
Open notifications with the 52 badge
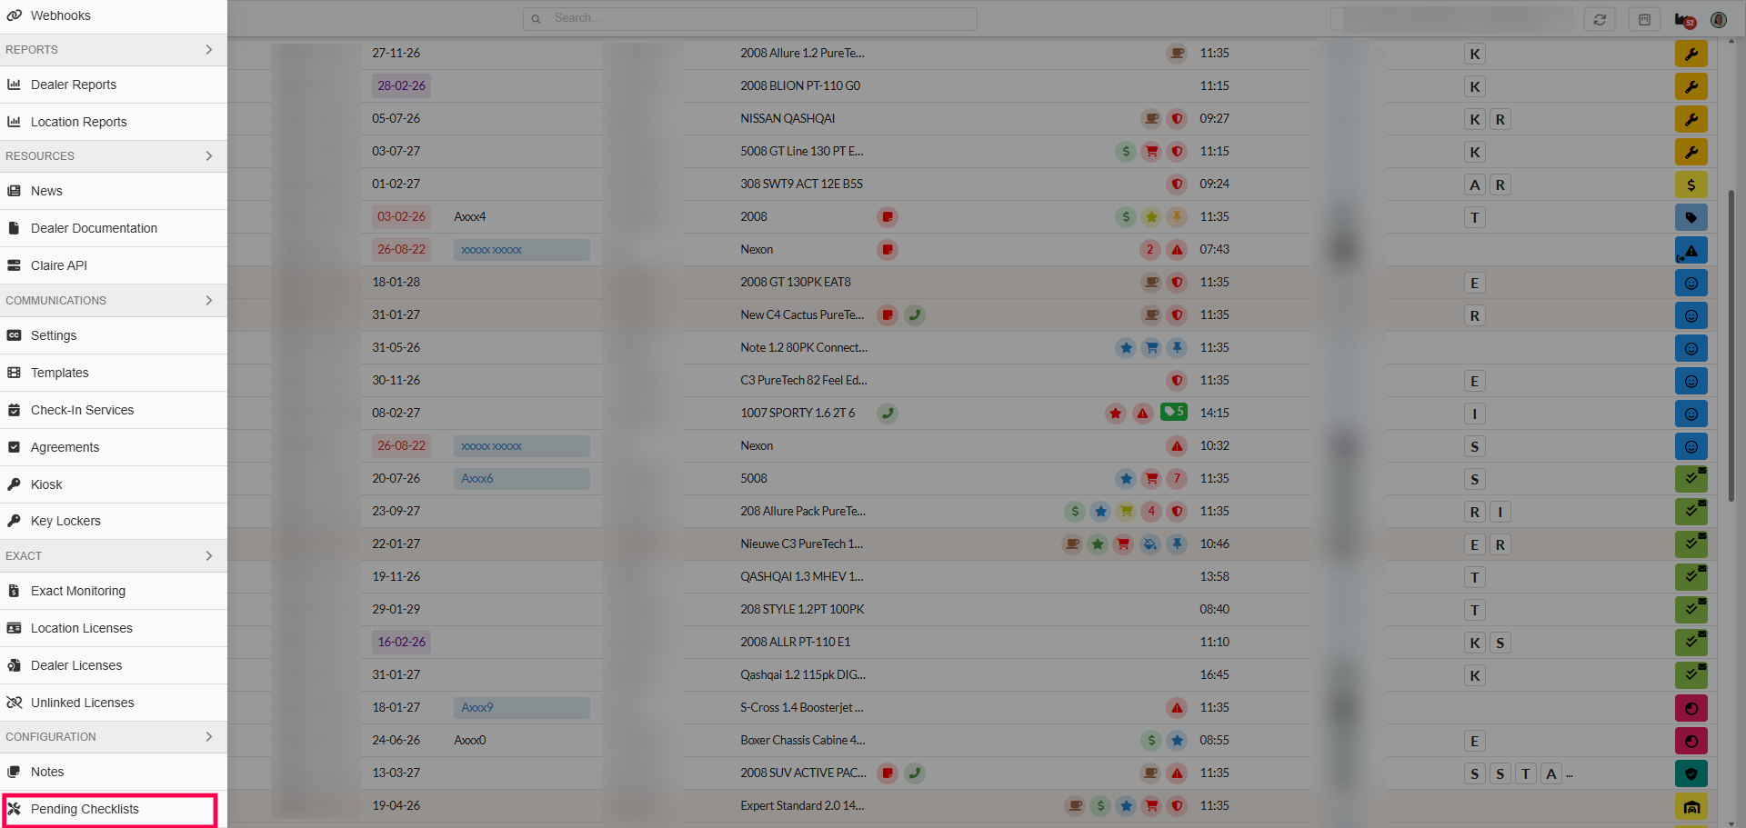pyautogui.click(x=1684, y=20)
